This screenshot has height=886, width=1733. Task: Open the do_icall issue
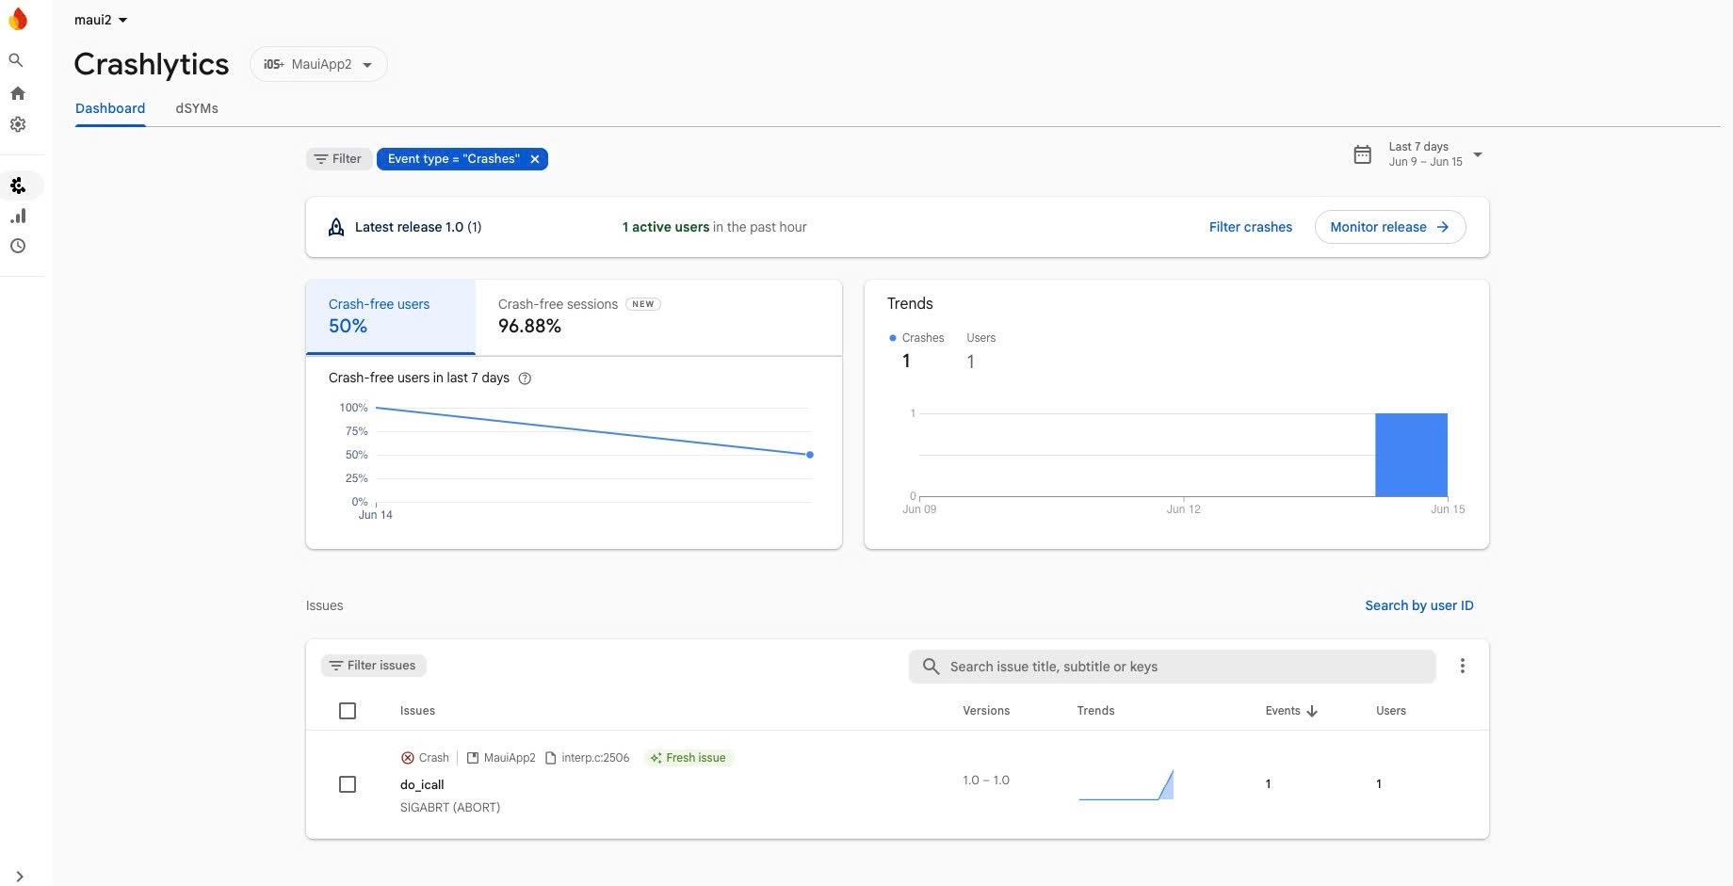click(x=422, y=784)
